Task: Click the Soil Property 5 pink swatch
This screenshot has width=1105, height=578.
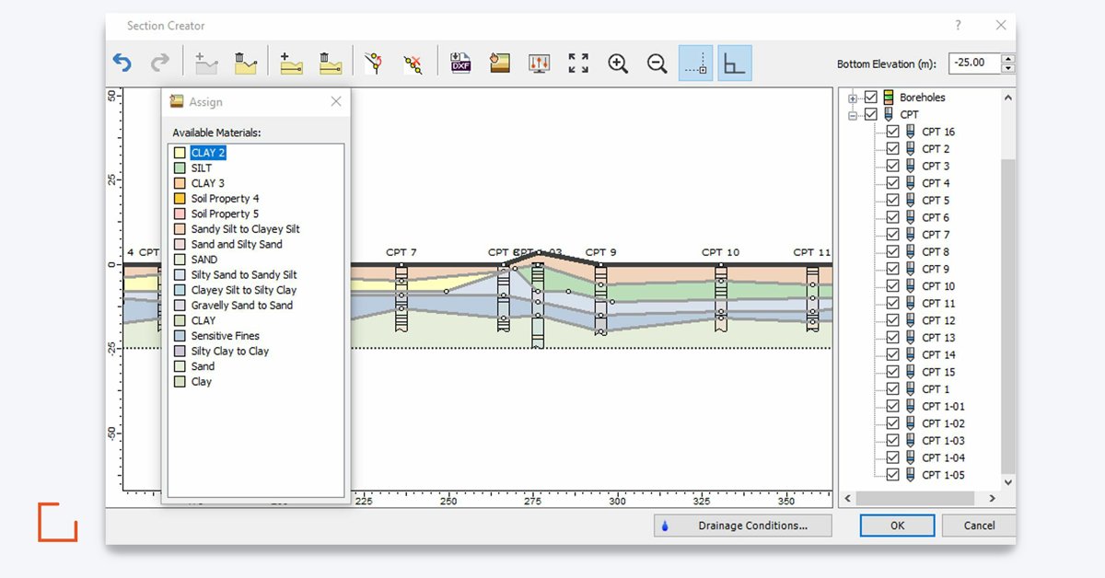Action: (x=180, y=214)
